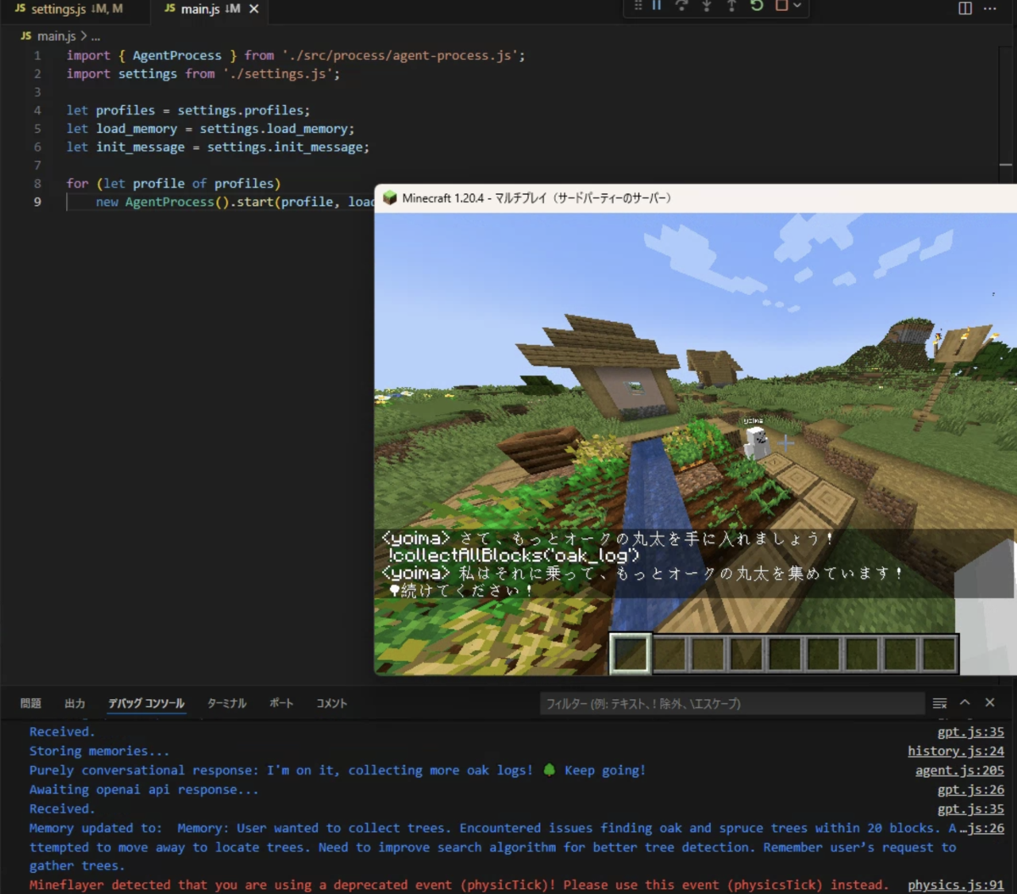Click the Step Into debug icon
1017x894 pixels.
point(705,7)
